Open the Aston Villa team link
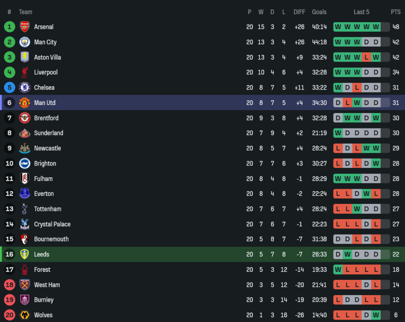405x322 pixels. (47, 57)
